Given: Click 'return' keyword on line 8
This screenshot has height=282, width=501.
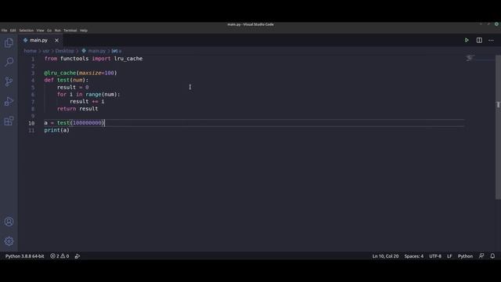Looking at the screenshot, I should click(x=67, y=109).
